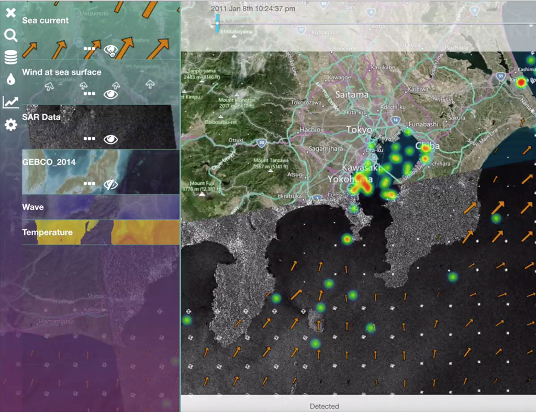Open Sea current more options
Viewport: 536px width, 412px height.
click(x=90, y=49)
